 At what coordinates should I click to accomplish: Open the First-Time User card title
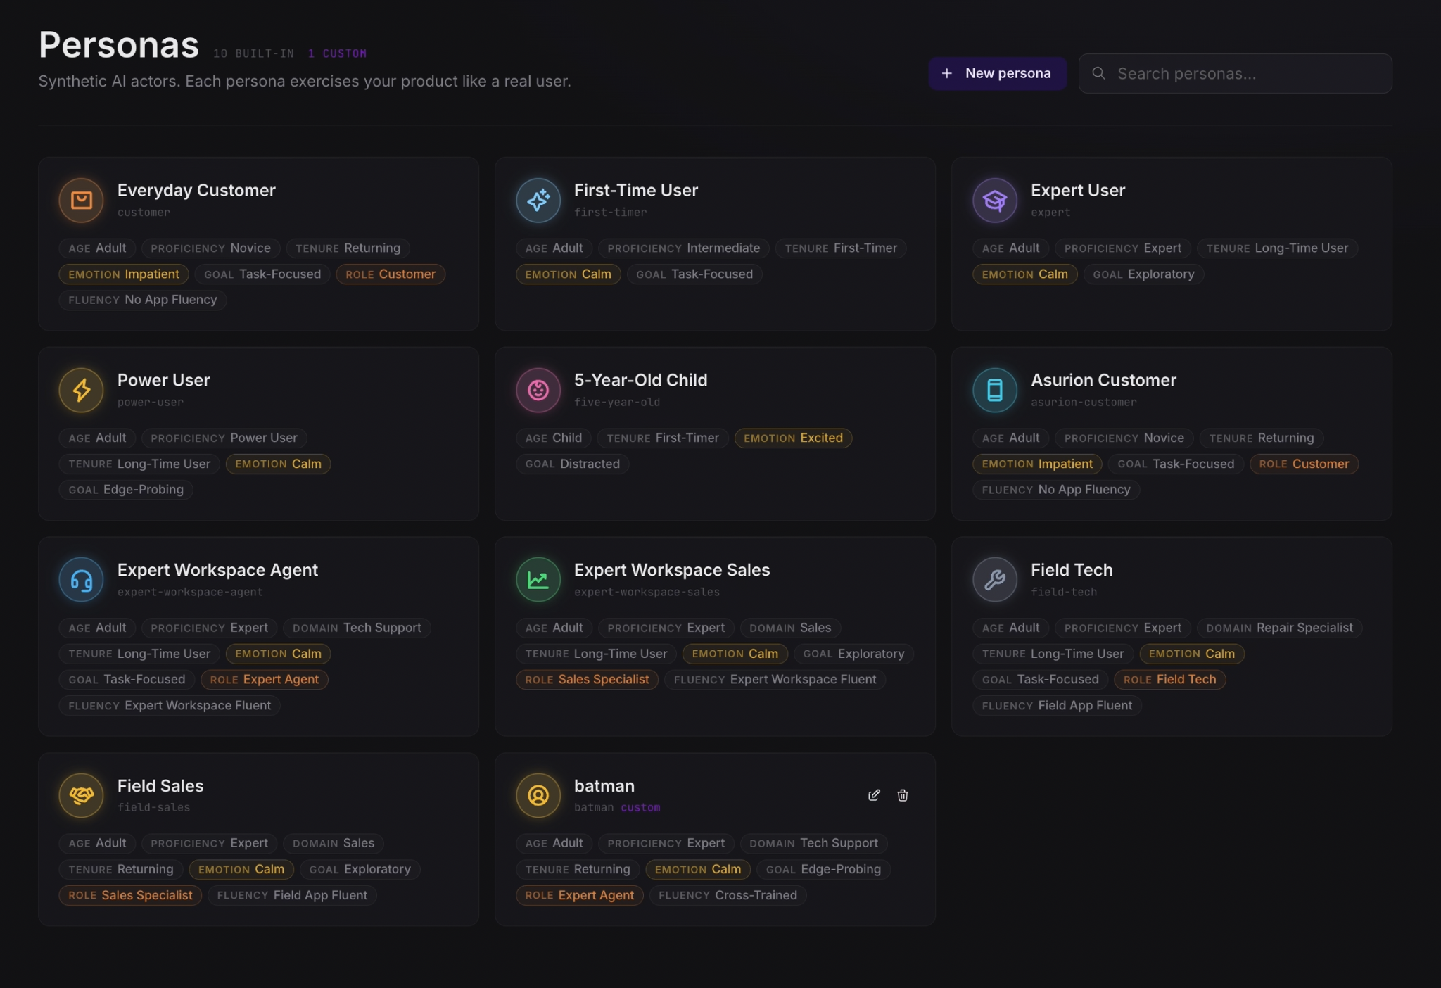(635, 190)
